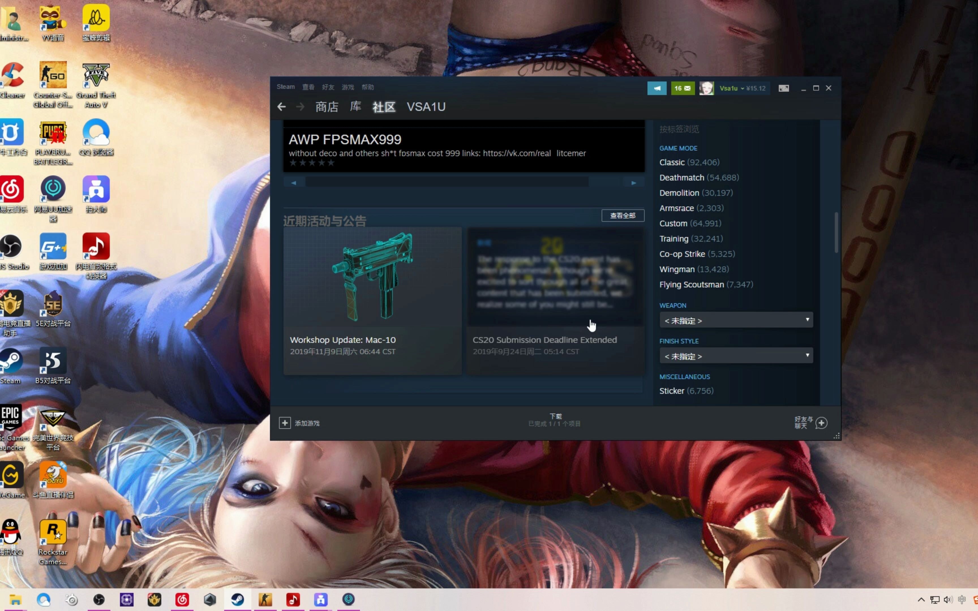Viewport: 978px width, 611px height.
Task: Open the 好友 friends menu
Action: pos(328,87)
